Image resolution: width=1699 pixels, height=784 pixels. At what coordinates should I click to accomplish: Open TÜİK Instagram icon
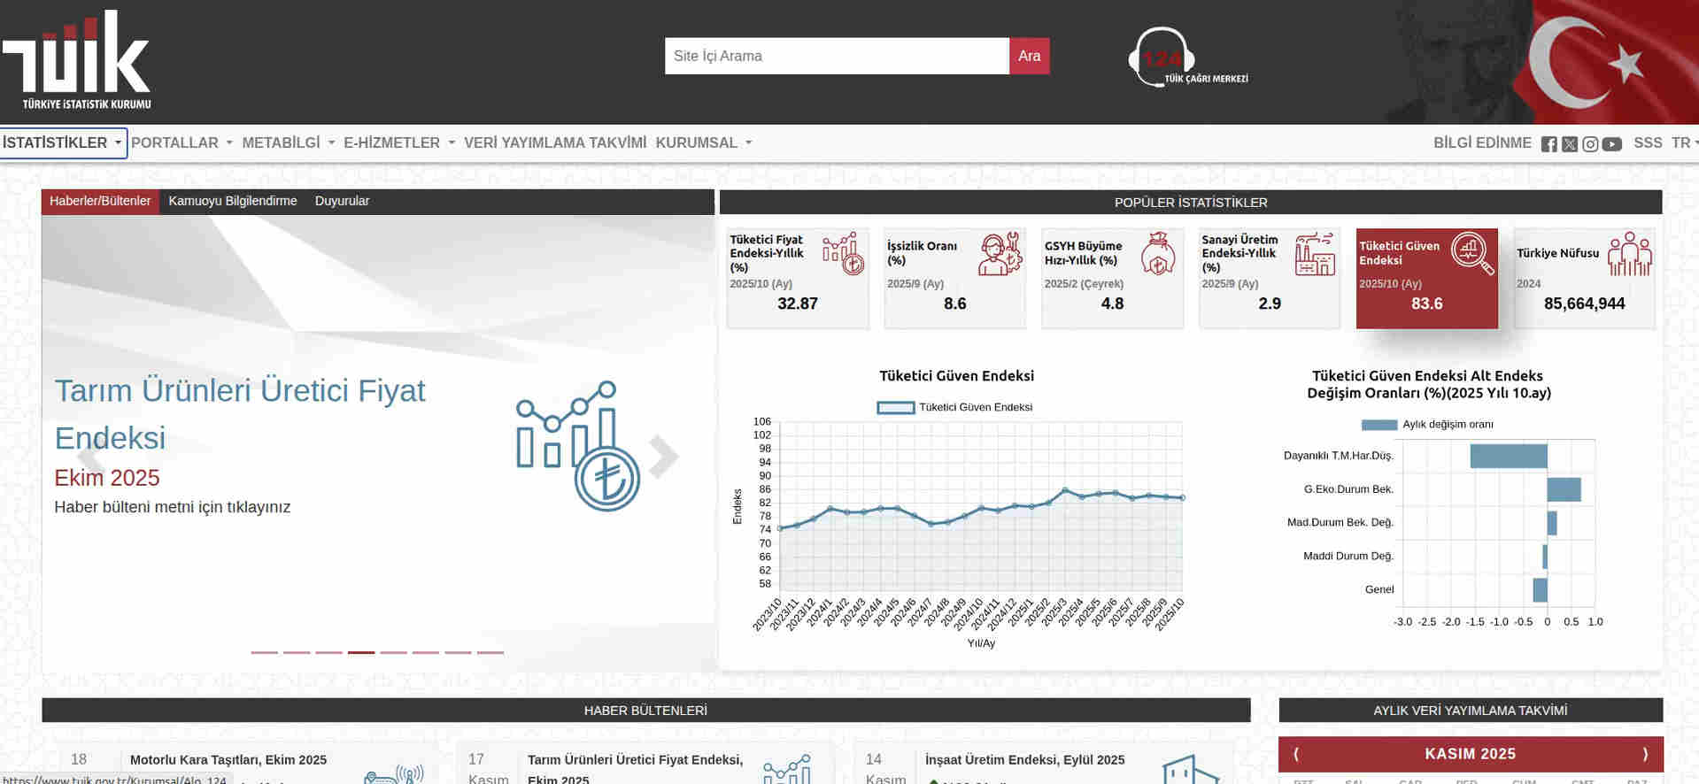(1590, 144)
